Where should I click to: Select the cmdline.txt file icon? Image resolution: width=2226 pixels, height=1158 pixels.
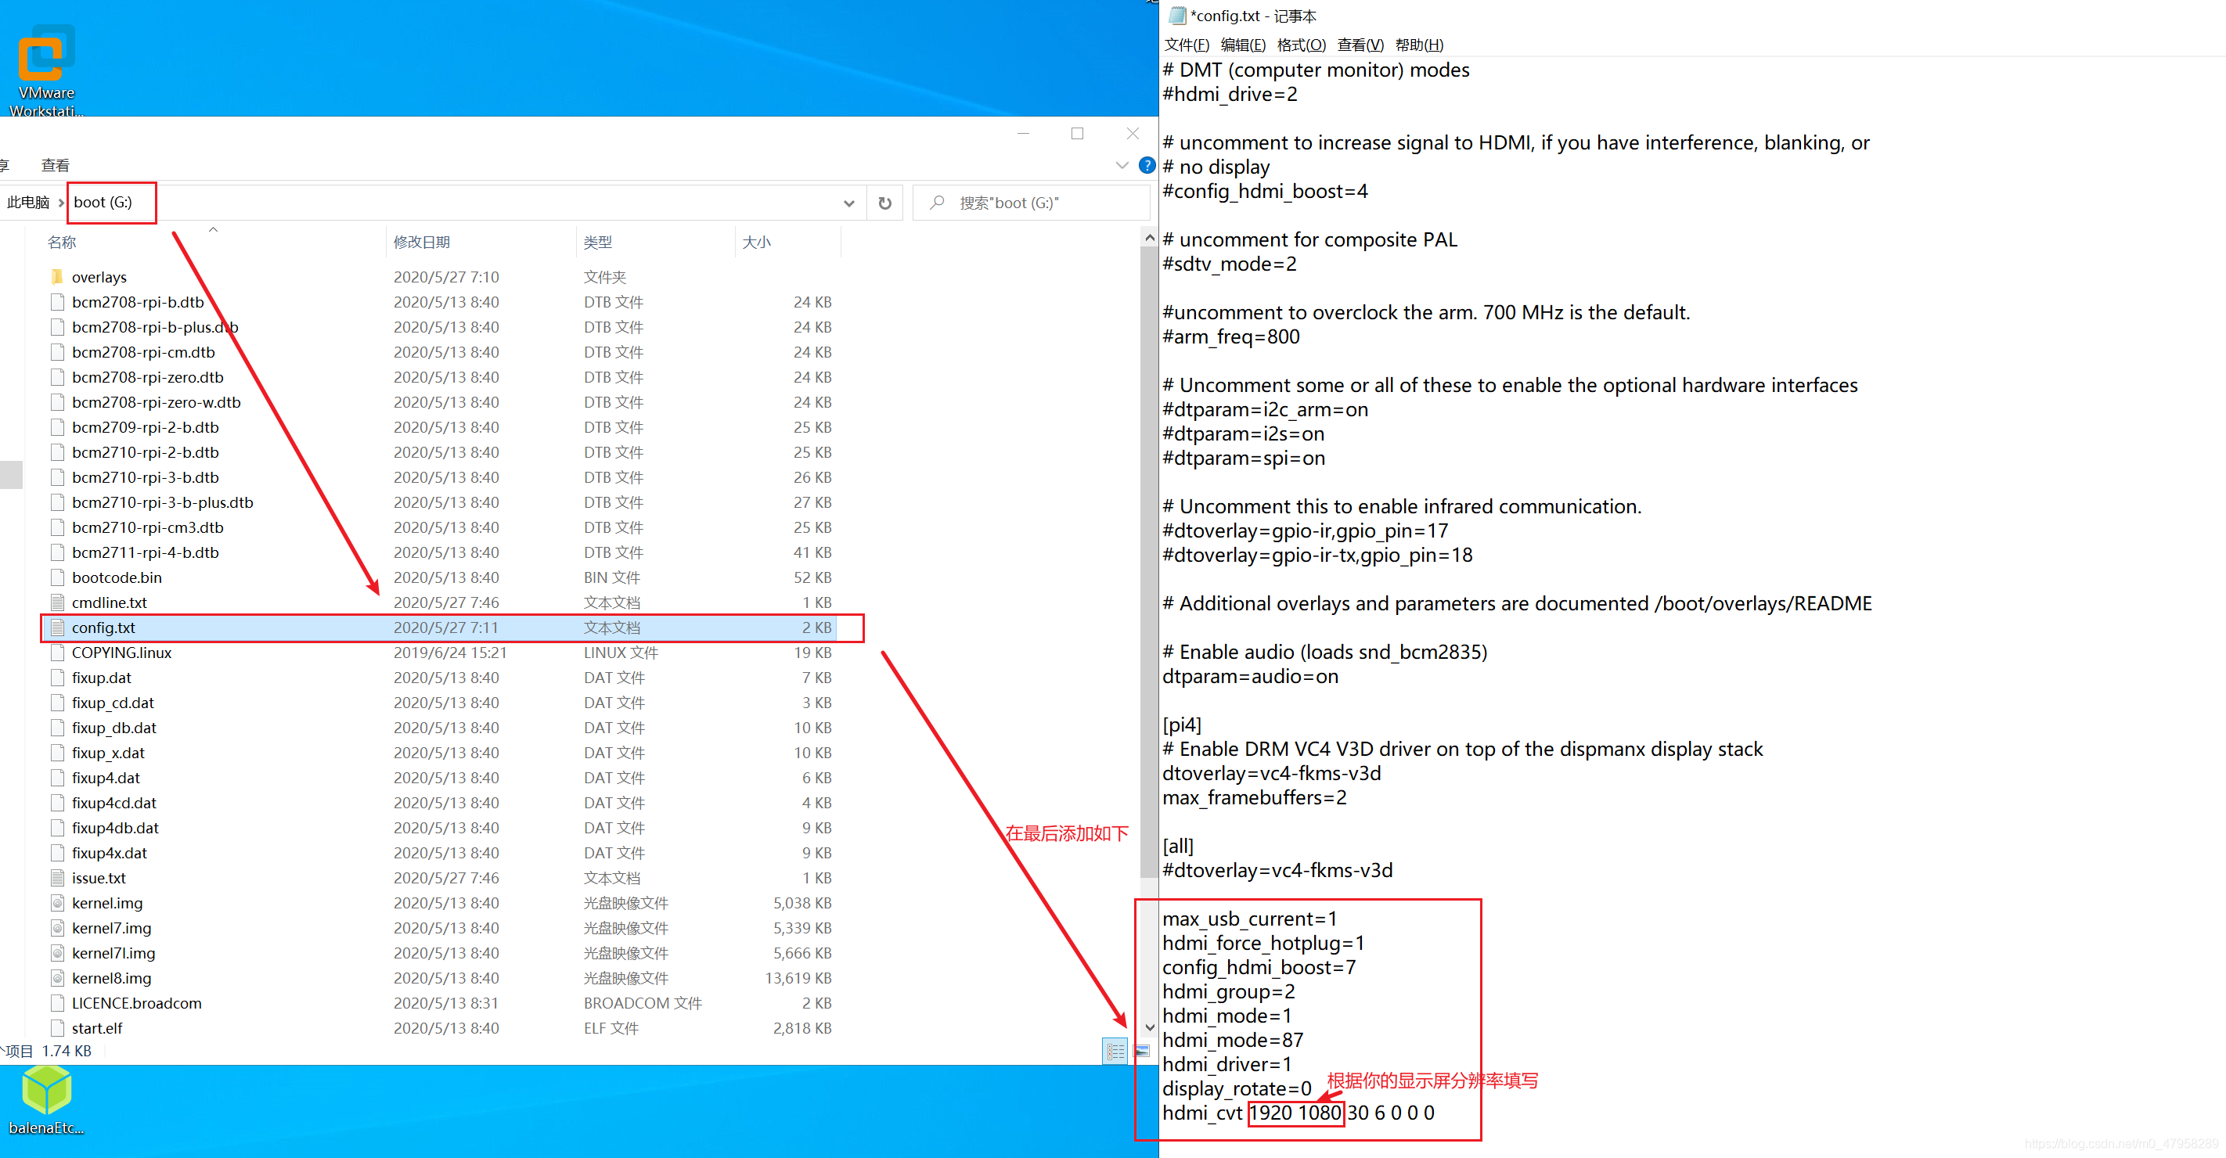coord(57,602)
